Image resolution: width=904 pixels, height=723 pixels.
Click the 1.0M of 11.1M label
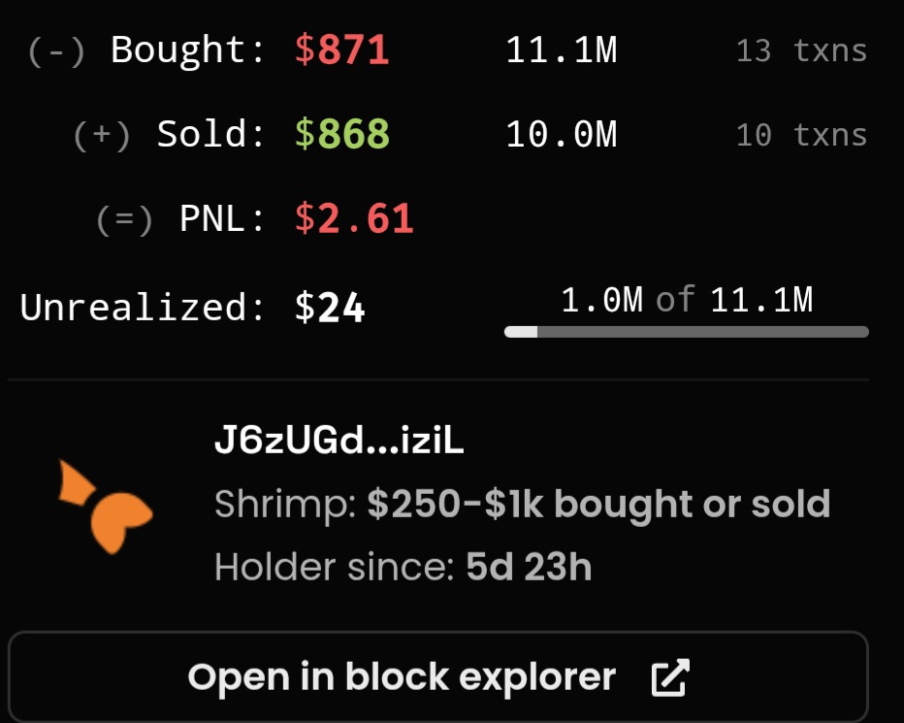click(x=687, y=300)
